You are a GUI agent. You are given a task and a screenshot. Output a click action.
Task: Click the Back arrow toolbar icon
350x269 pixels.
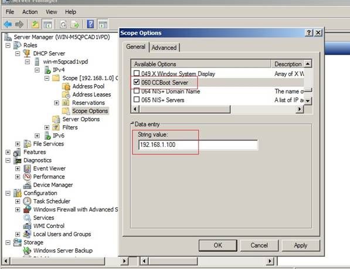8,24
